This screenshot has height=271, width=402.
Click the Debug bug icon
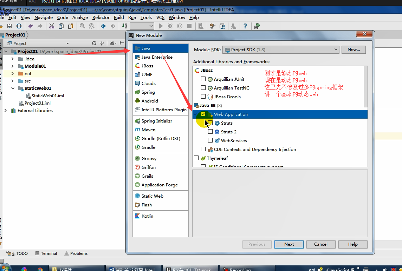pyautogui.click(x=170, y=26)
